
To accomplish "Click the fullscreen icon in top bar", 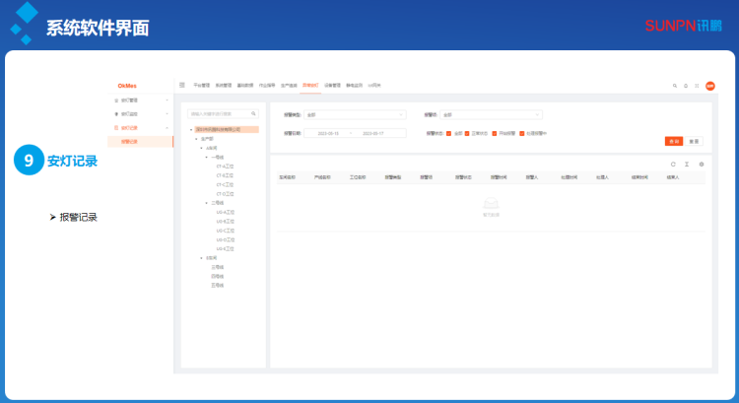I will click(x=697, y=86).
